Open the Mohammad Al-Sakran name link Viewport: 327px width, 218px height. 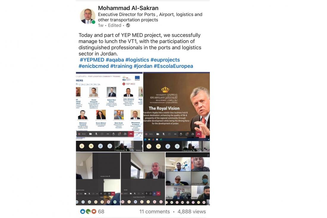pyautogui.click(x=128, y=8)
